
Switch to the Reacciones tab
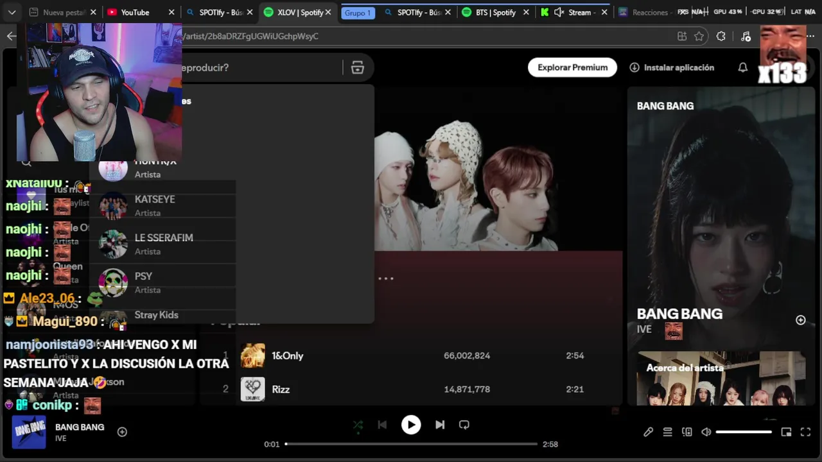(x=644, y=12)
